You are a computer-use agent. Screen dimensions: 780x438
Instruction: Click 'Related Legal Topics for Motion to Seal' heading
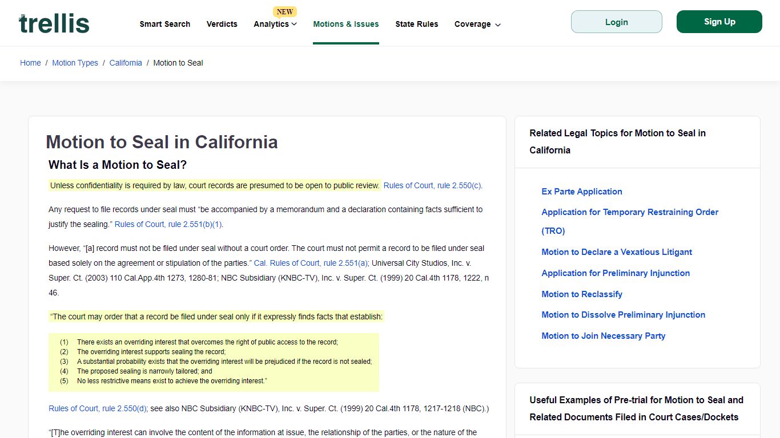[x=617, y=141]
